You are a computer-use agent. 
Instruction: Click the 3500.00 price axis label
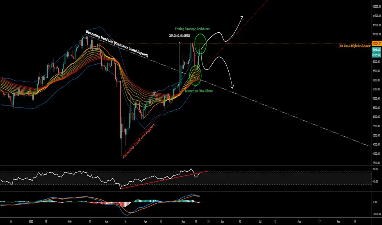pos(377,163)
